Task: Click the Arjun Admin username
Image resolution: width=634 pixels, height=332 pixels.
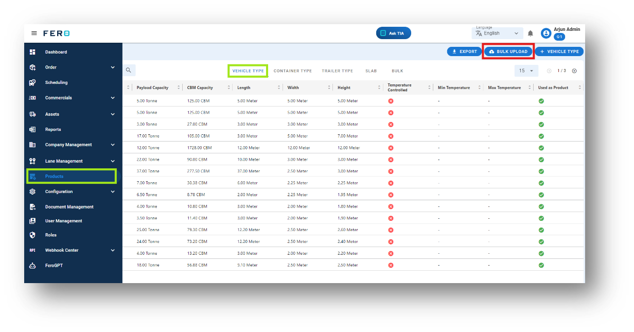Action: point(567,29)
